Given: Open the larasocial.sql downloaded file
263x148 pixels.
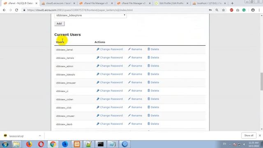Looking at the screenshot, I should (16, 136).
